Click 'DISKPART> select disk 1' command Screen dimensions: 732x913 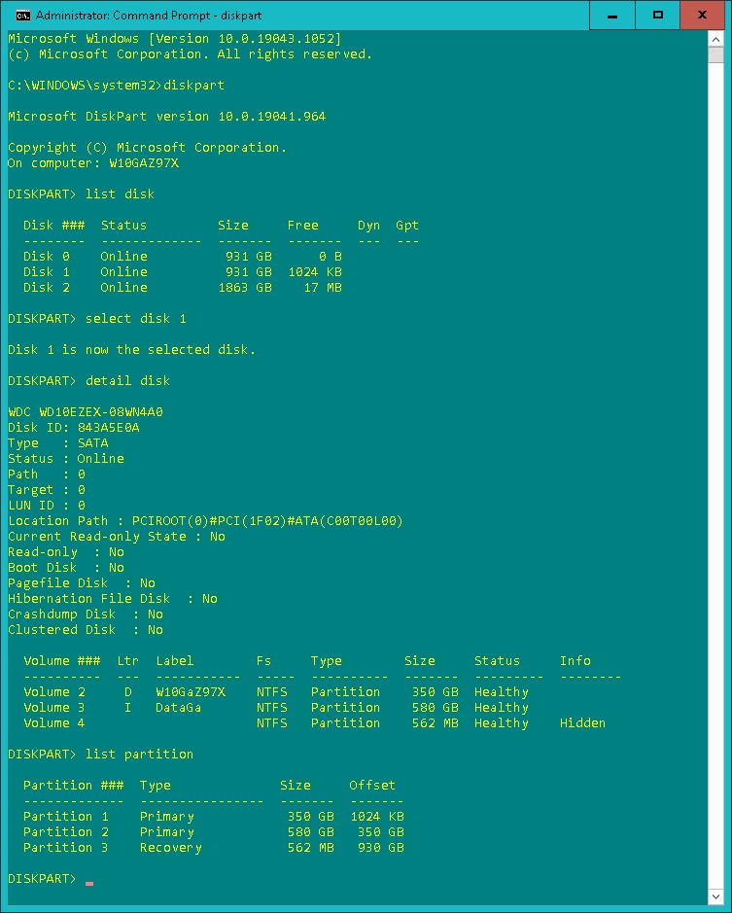coord(96,319)
